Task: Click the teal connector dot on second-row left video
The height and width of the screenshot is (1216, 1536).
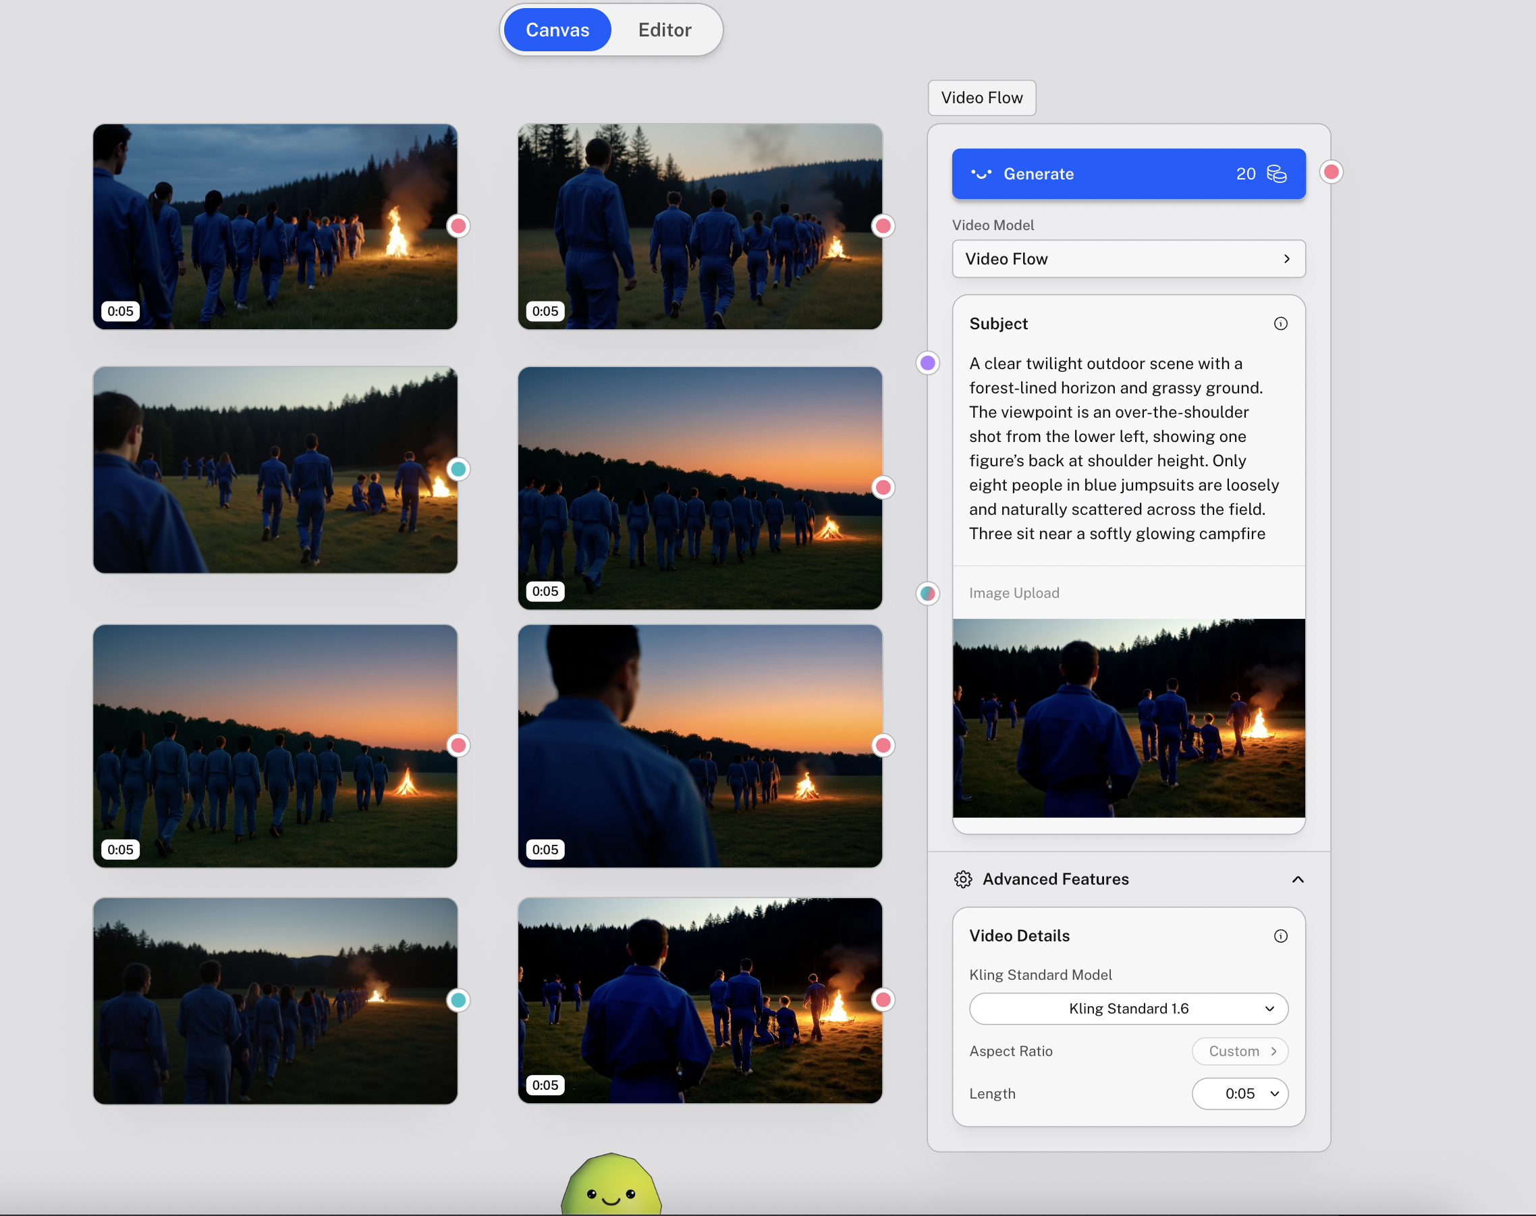Action: click(459, 469)
